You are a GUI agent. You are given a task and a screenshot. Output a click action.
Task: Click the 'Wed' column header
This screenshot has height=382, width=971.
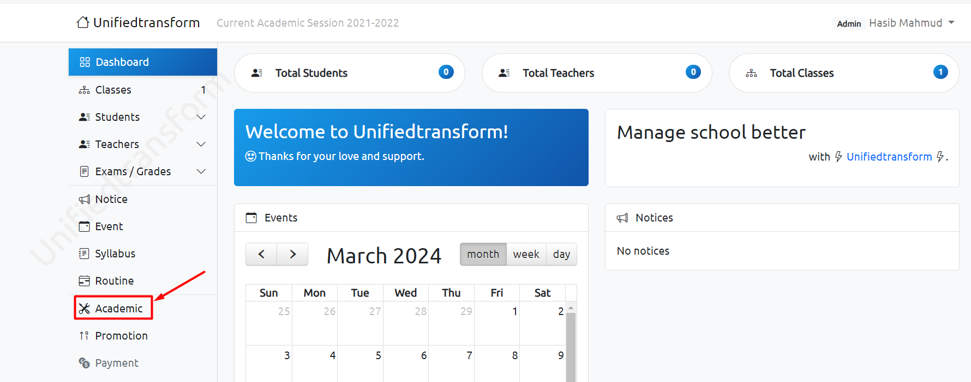click(406, 293)
